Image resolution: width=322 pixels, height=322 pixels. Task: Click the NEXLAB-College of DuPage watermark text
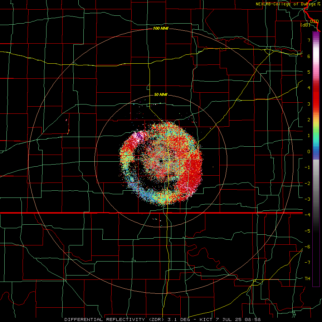tap(288, 4)
